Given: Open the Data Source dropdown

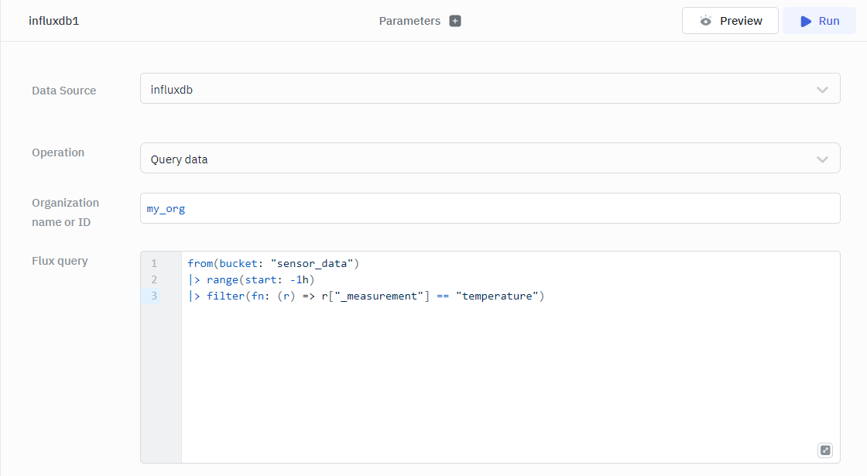Looking at the screenshot, I should pos(489,89).
